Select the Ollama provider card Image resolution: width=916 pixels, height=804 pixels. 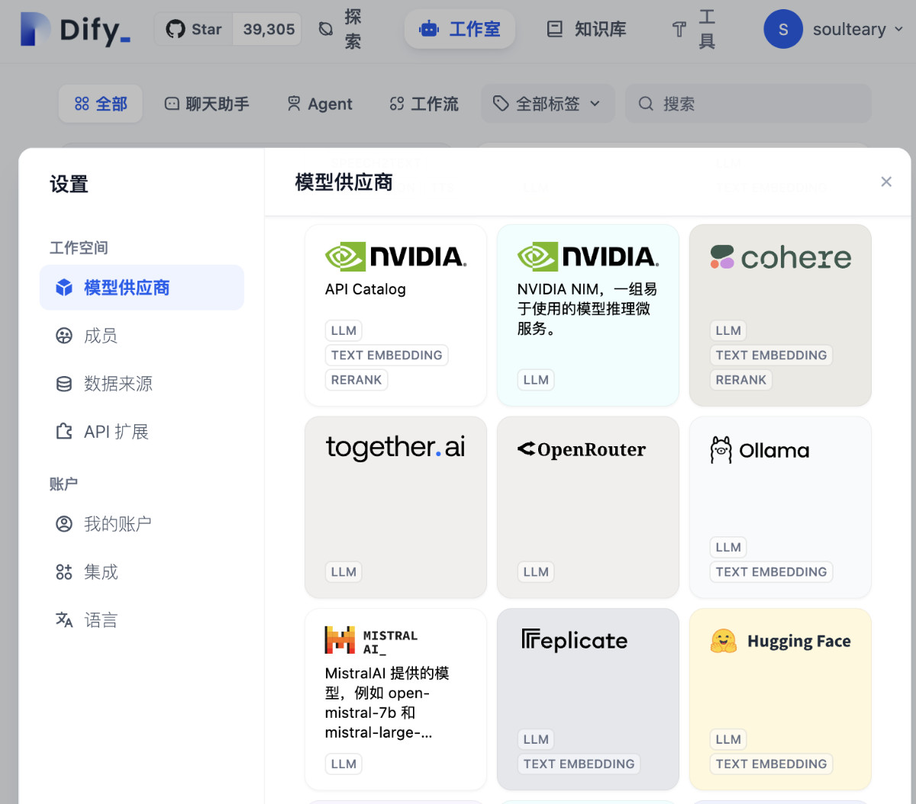[x=780, y=507]
